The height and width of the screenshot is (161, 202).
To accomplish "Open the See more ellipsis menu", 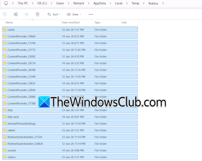I will coord(91,14).
